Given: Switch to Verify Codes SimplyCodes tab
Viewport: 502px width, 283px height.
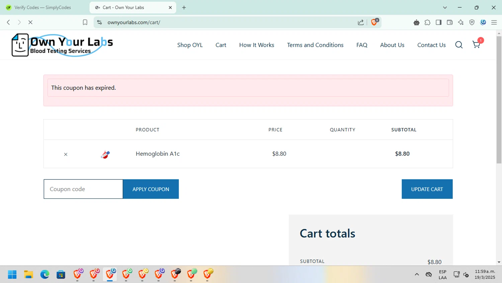Looking at the screenshot, I should pos(43,7).
